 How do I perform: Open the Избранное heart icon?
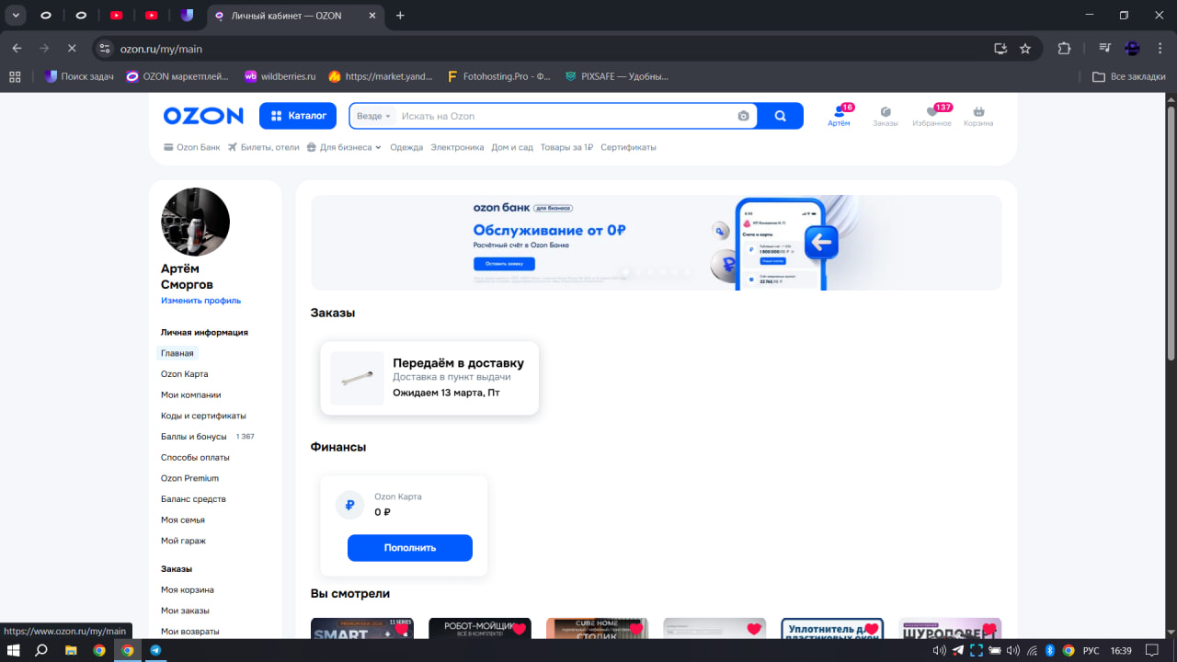pos(931,116)
